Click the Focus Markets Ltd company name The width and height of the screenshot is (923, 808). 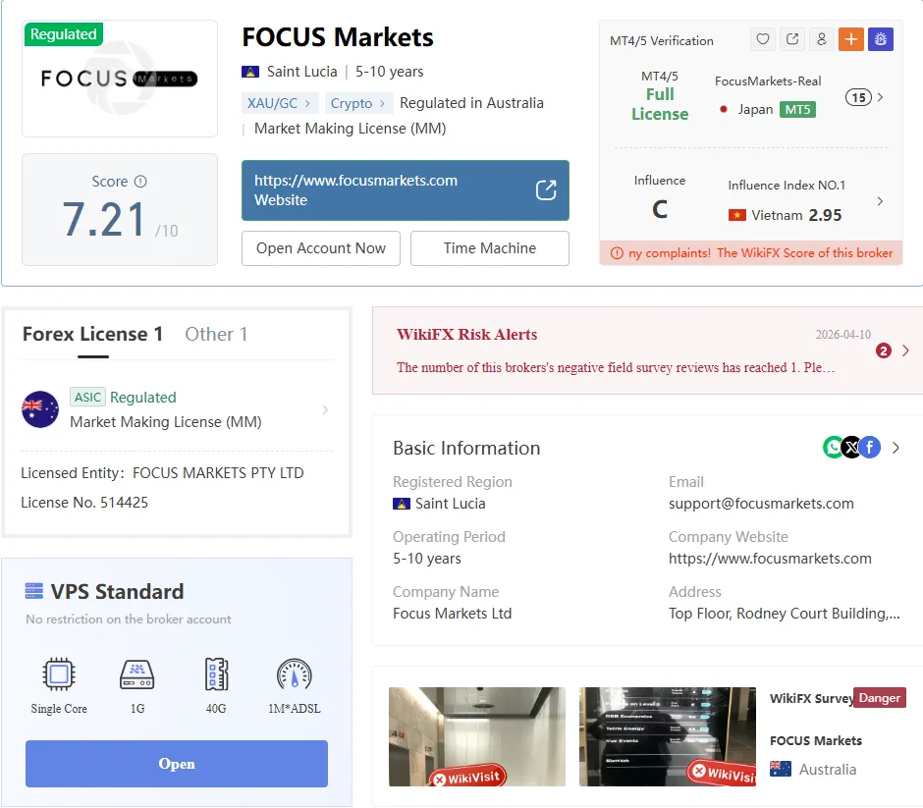[x=452, y=614]
